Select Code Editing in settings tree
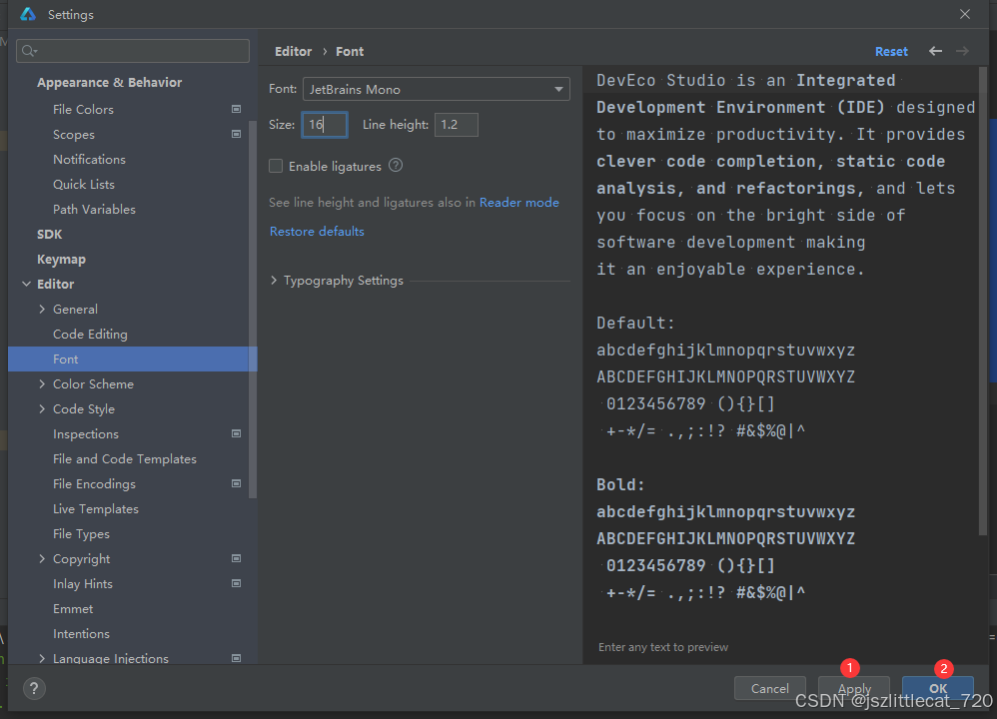This screenshot has height=719, width=997. 90,334
